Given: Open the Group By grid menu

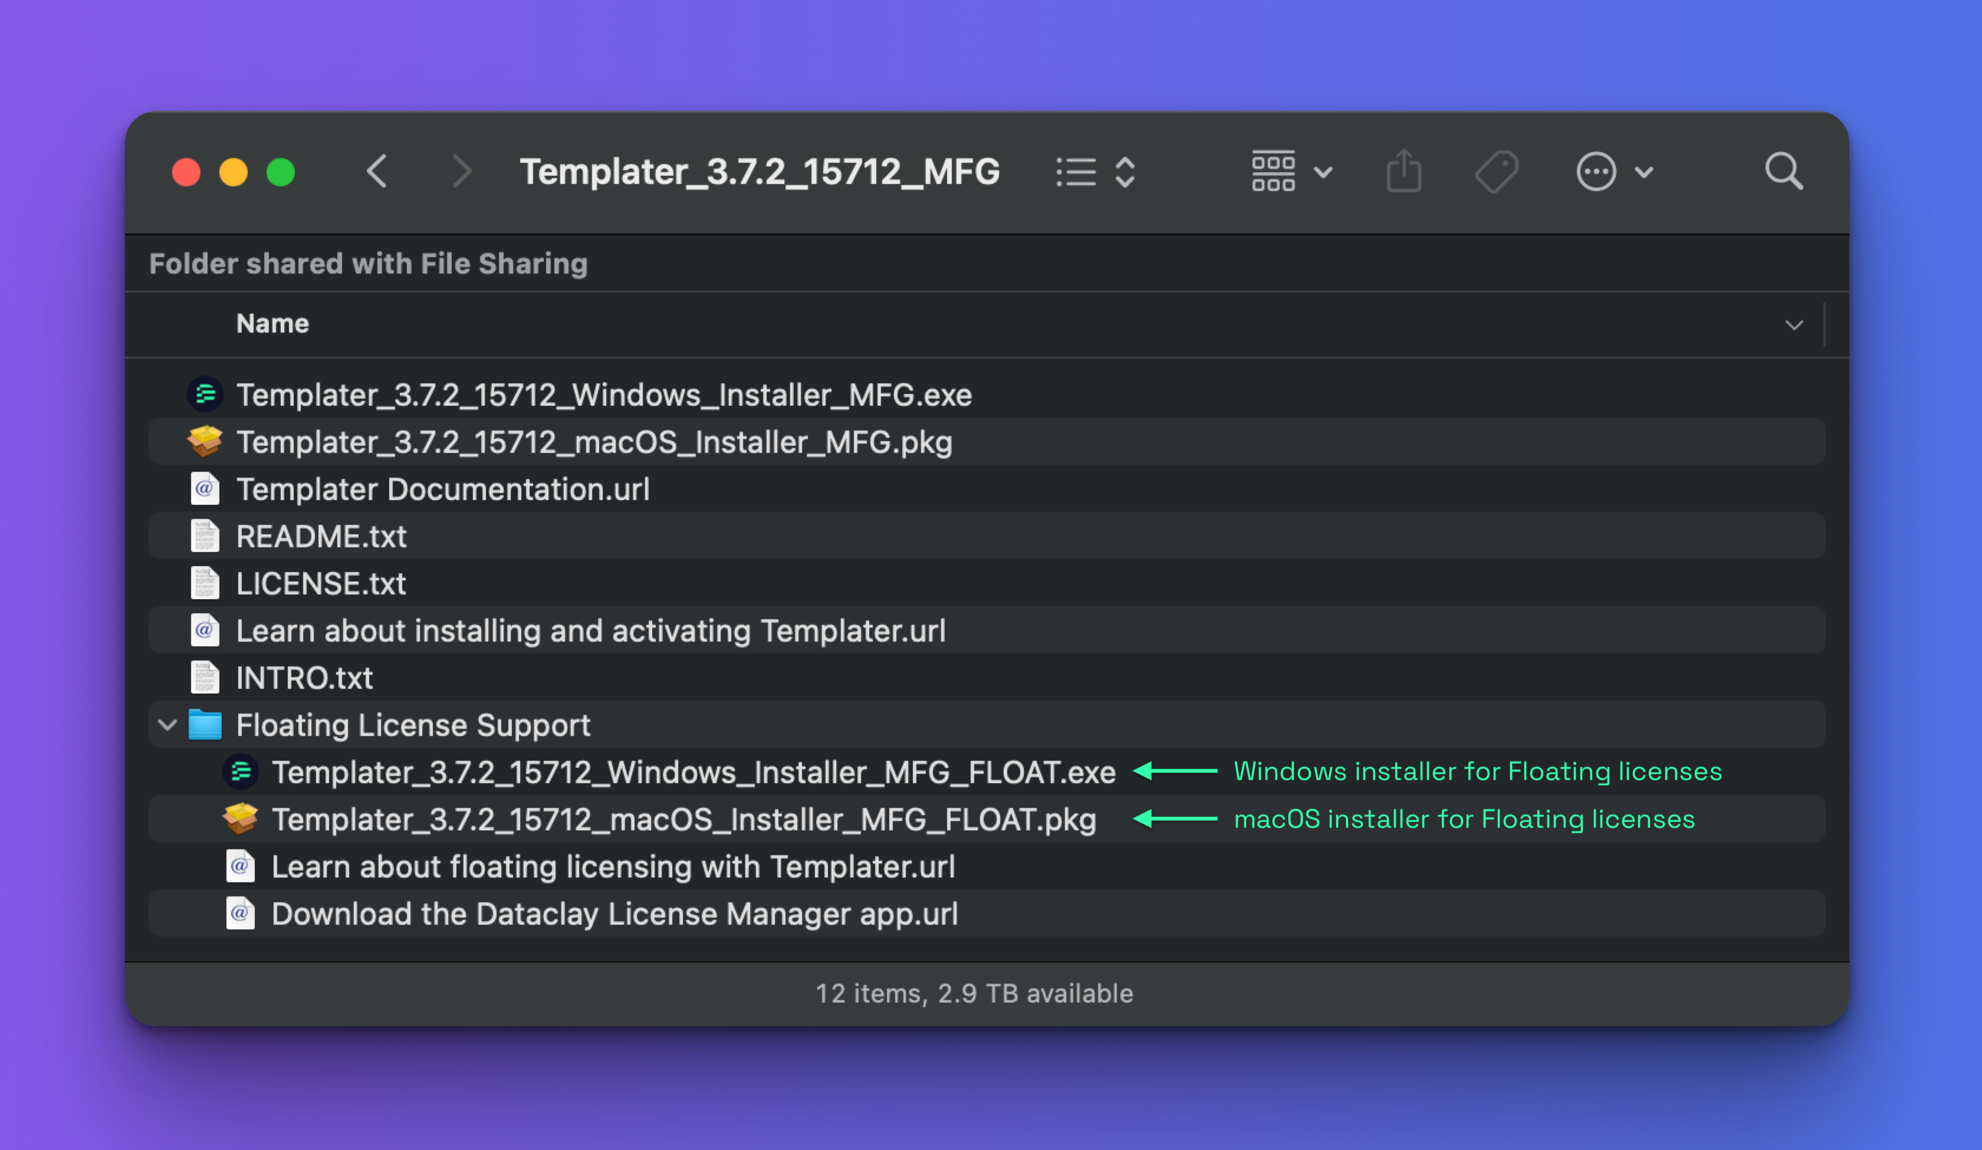Looking at the screenshot, I should tap(1292, 172).
